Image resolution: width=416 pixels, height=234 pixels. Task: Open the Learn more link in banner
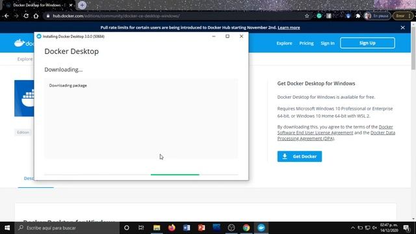click(289, 27)
